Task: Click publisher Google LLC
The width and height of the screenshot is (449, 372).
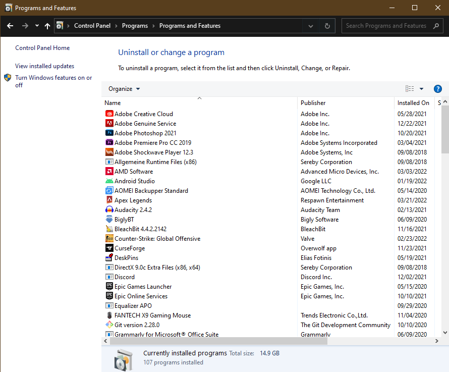Action: point(316,181)
